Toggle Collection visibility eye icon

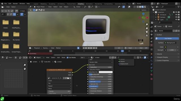click(176, 12)
